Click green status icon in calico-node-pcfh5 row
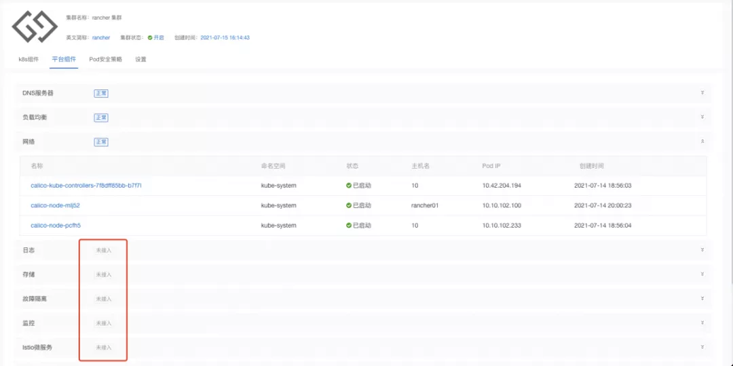The width and height of the screenshot is (733, 366). [349, 226]
